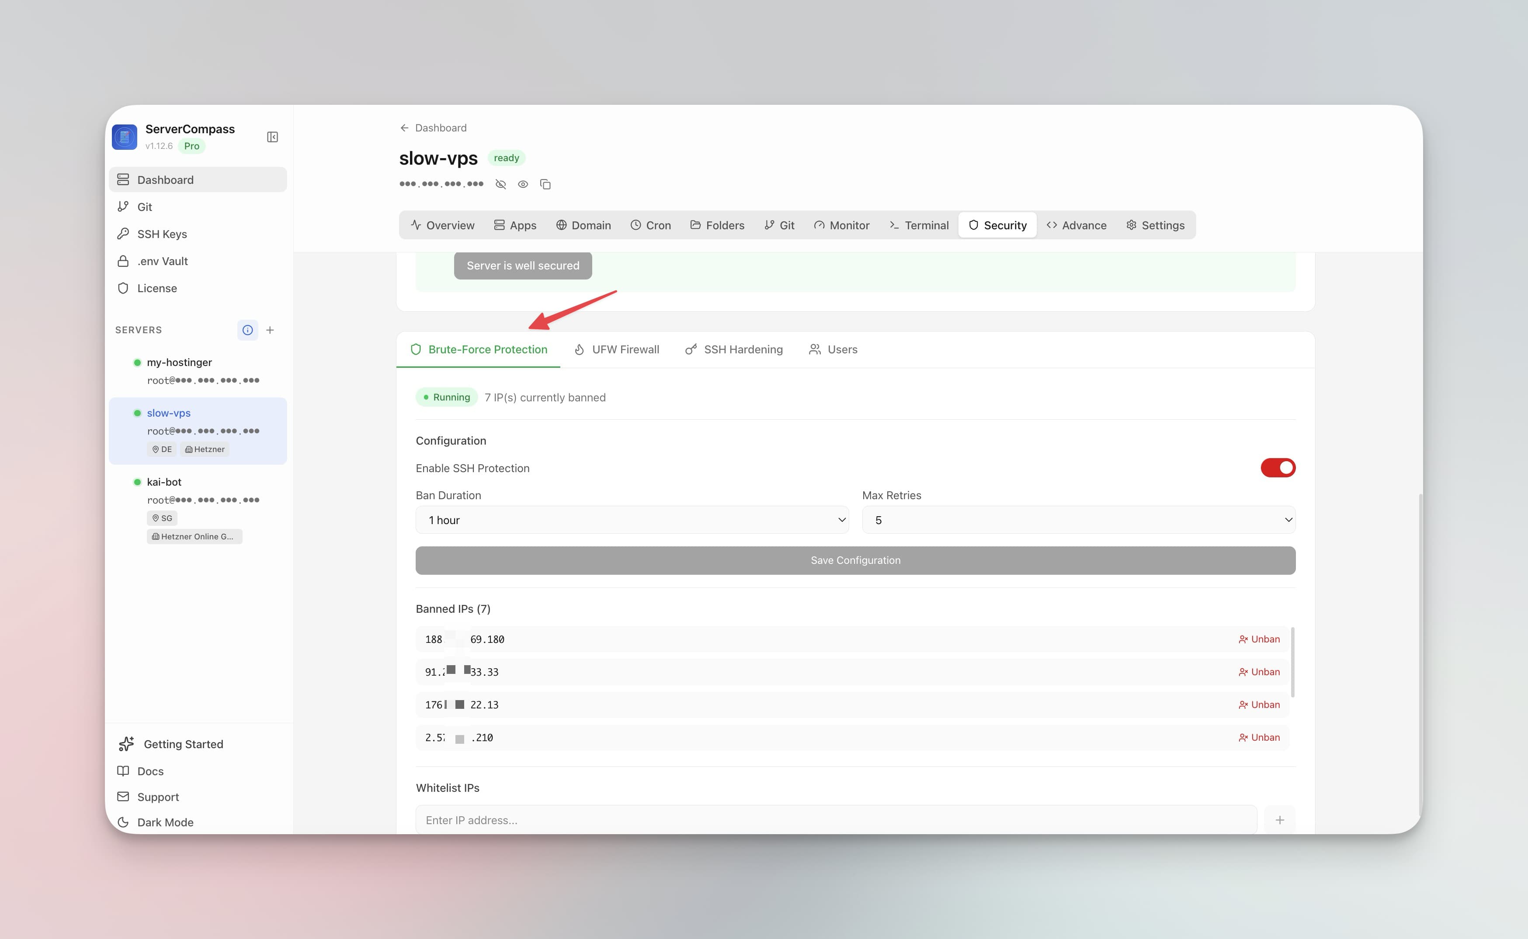Add whitelist IP plus button
The height and width of the screenshot is (939, 1528).
click(x=1279, y=820)
